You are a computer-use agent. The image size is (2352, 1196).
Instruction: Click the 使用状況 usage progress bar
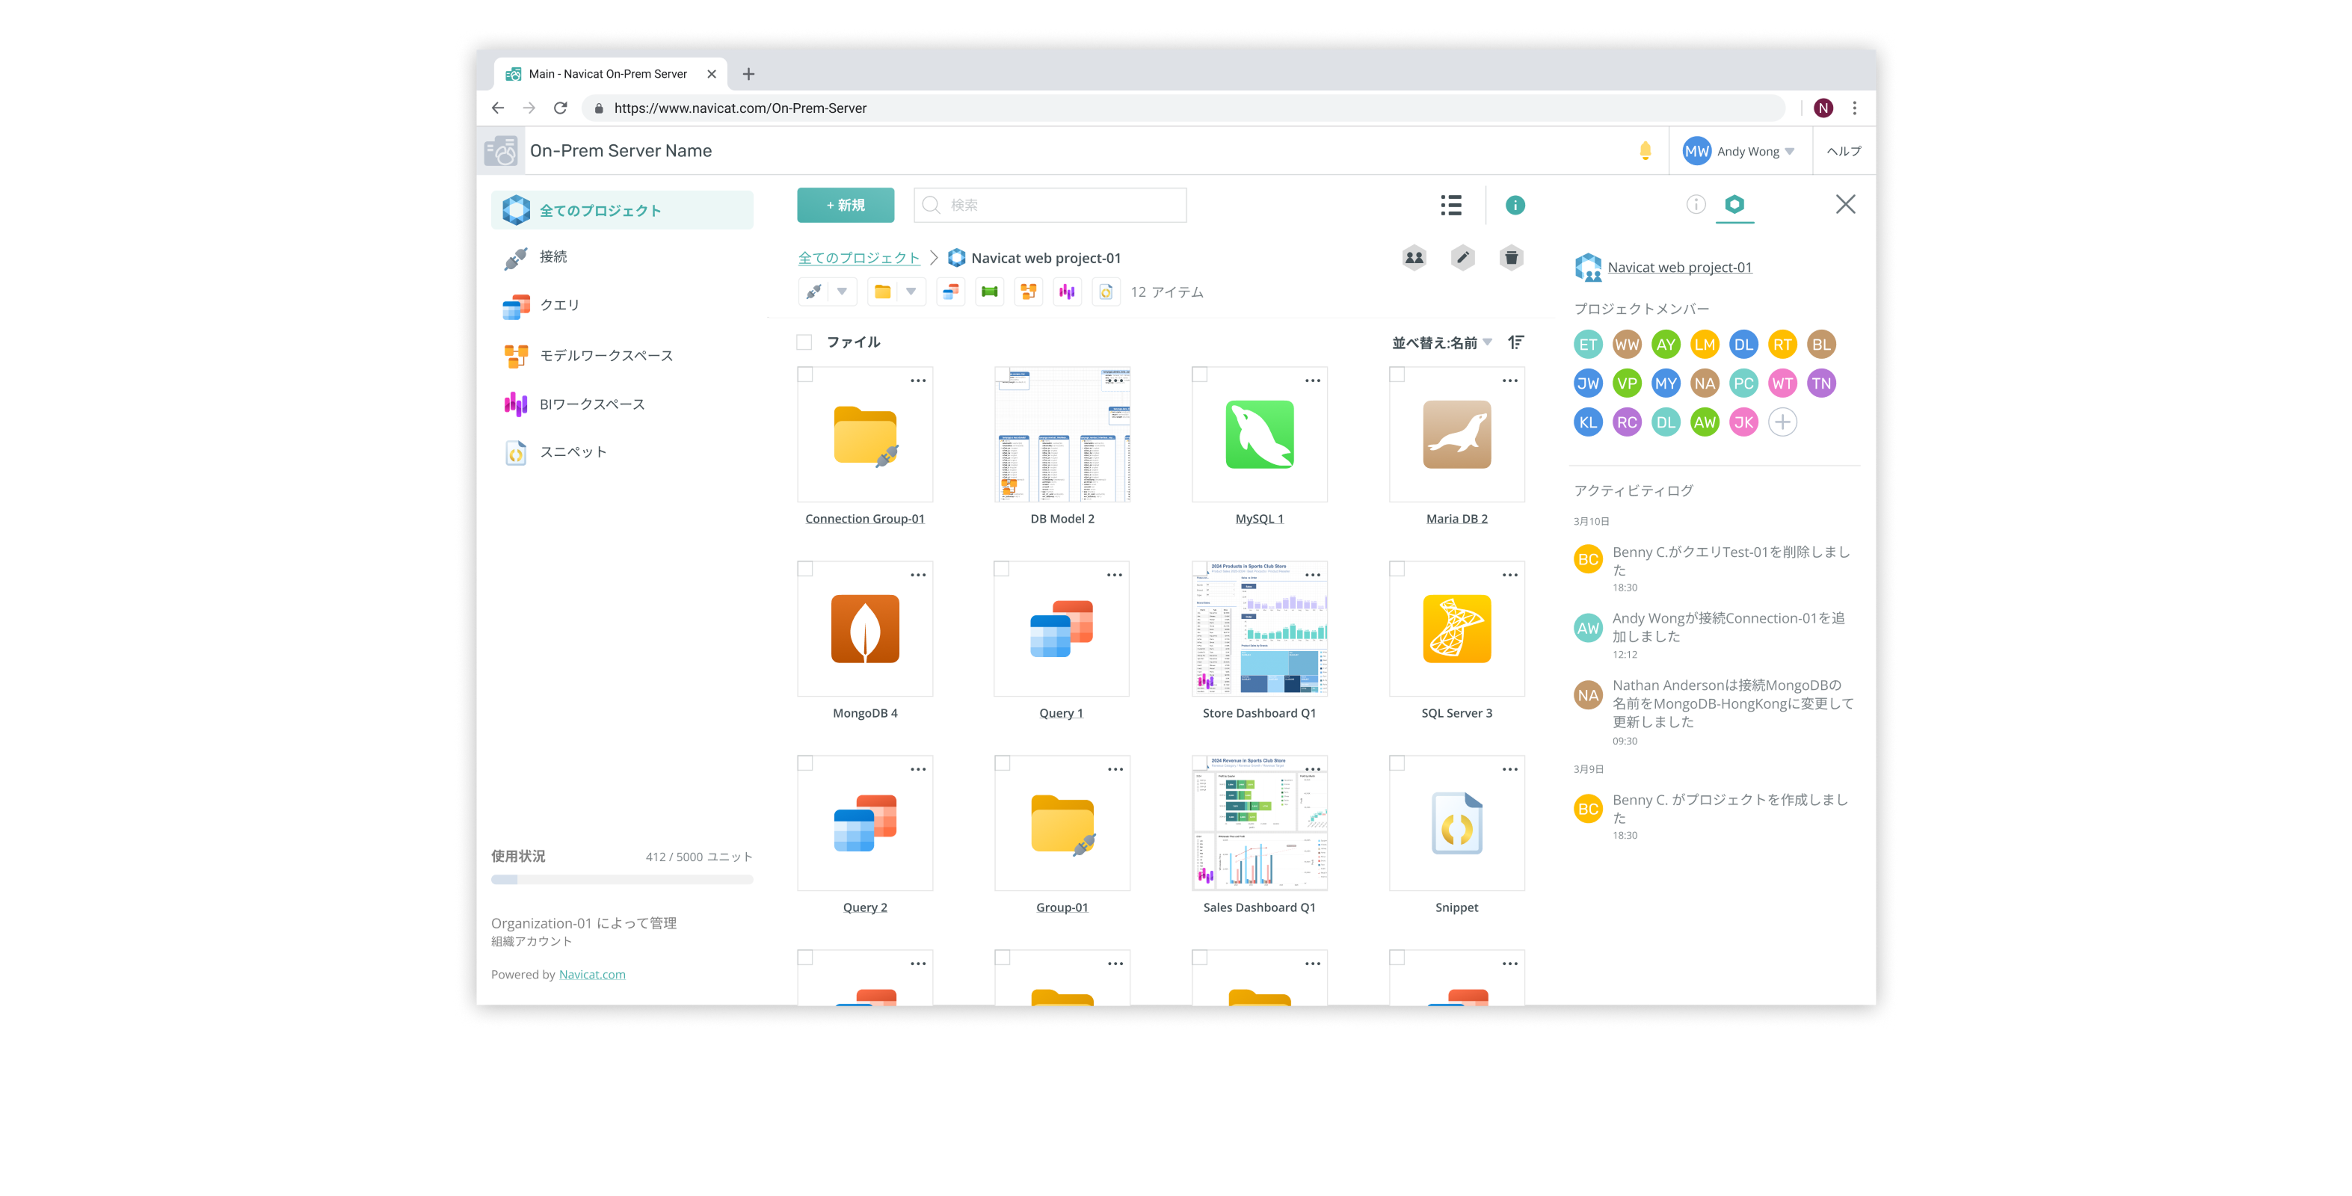point(622,880)
